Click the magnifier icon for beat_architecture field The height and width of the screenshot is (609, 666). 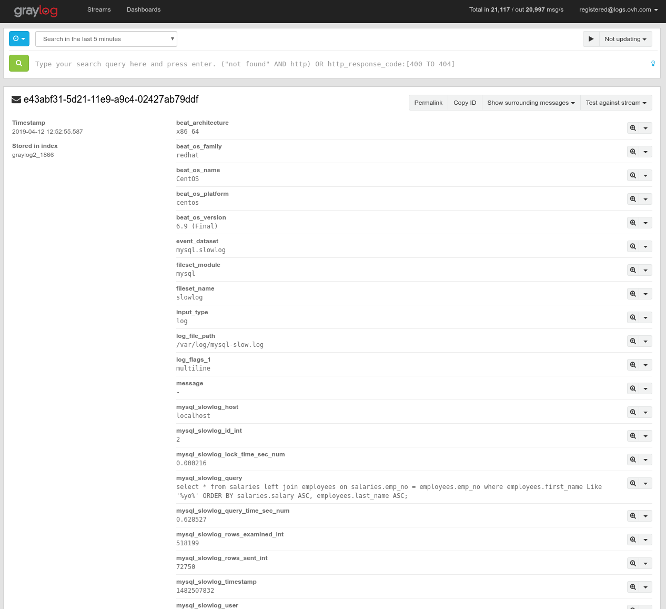[x=632, y=128]
